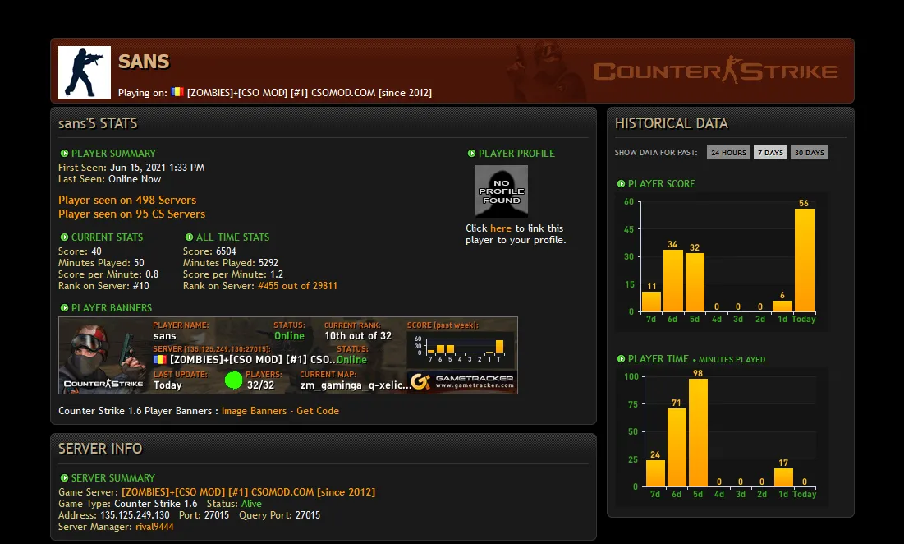Click the SANS player name heading
The width and height of the screenshot is (904, 544).
coord(144,61)
